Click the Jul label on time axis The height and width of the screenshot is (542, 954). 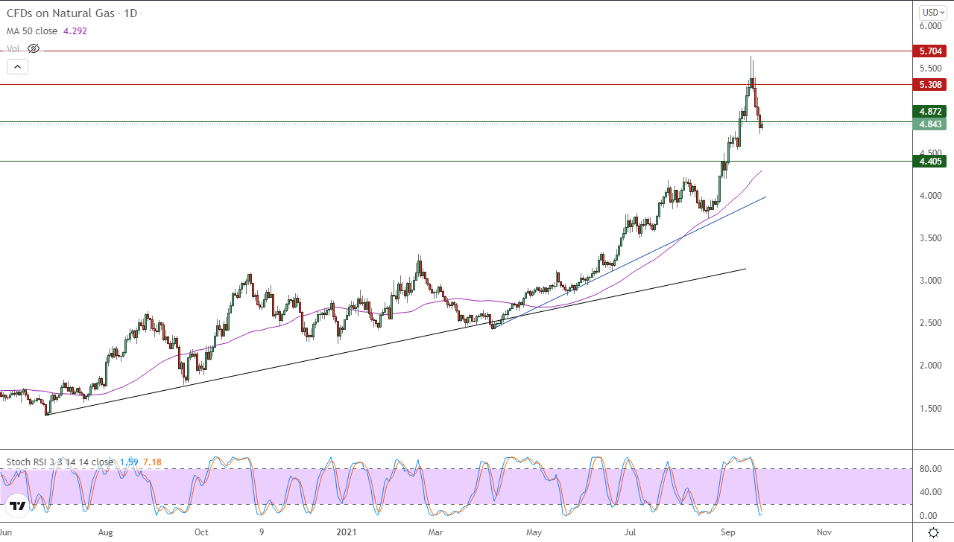point(631,532)
